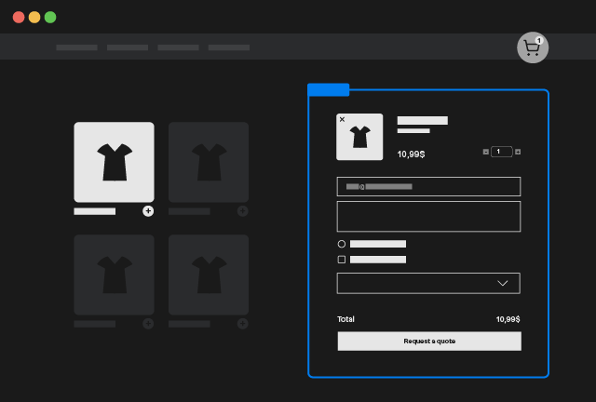Click into the large multi-line text area
This screenshot has width=596, height=402.
[428, 216]
